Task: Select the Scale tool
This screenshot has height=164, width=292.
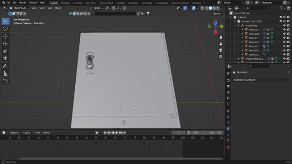Action: (x=5, y=51)
